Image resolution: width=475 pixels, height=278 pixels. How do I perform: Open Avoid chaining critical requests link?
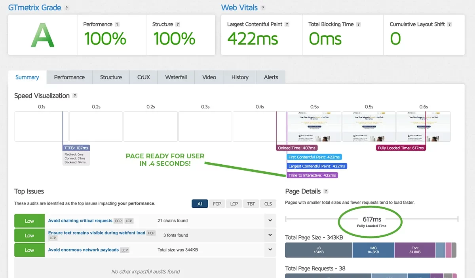click(x=80, y=221)
